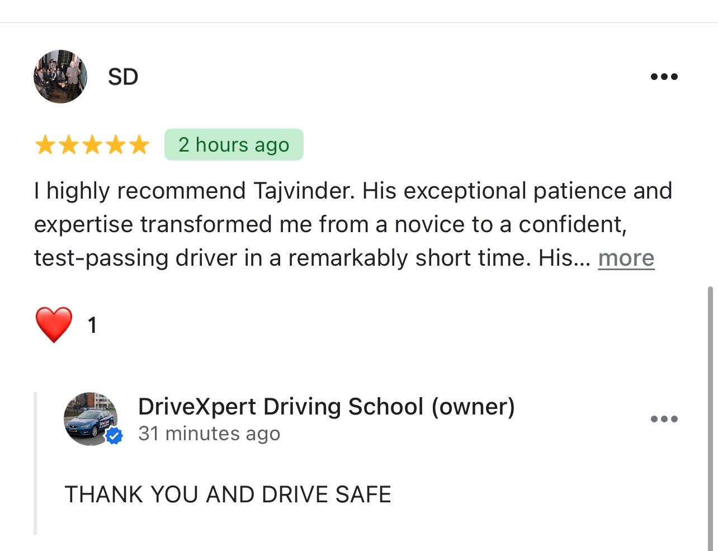Click the reaction count beside the heart
This screenshot has height=551, width=718.
92,324
